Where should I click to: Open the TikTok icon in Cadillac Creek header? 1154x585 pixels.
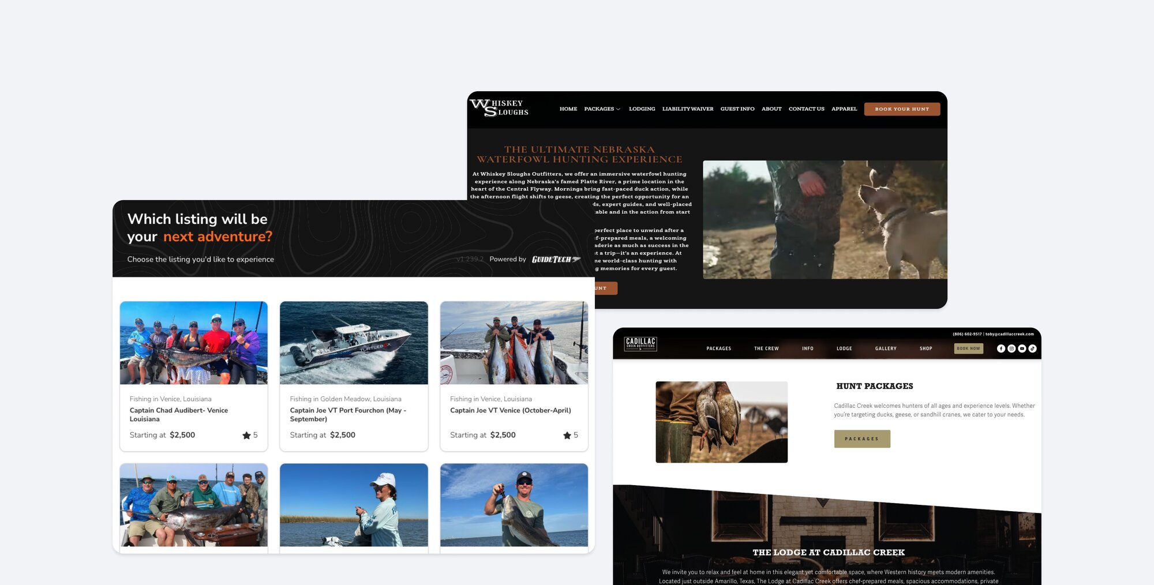click(1032, 348)
